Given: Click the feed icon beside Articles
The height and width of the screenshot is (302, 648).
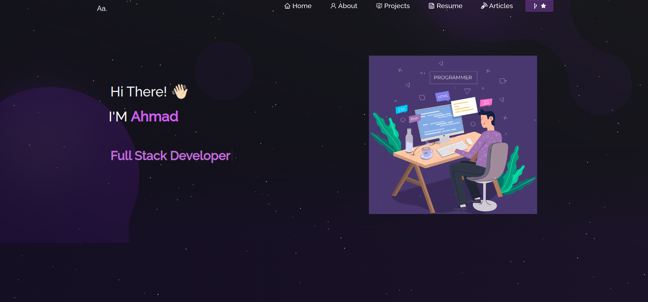Looking at the screenshot, I should point(484,6).
